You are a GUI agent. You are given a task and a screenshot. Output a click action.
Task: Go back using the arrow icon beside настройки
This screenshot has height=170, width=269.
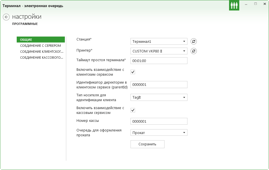(x=6, y=17)
